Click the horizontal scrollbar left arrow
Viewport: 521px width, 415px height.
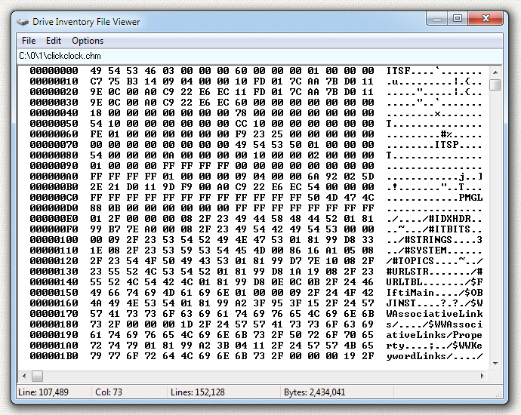pyautogui.click(x=24, y=376)
